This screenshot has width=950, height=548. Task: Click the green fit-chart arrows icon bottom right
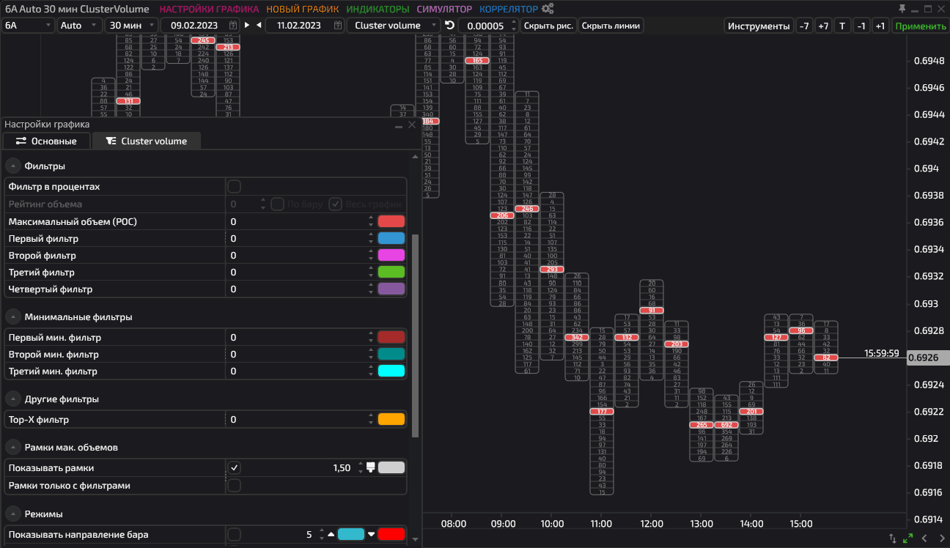(x=907, y=538)
